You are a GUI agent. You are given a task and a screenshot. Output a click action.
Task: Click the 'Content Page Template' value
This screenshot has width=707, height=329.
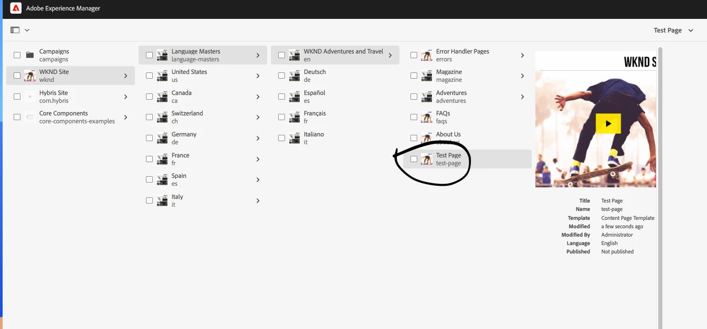[x=628, y=218]
